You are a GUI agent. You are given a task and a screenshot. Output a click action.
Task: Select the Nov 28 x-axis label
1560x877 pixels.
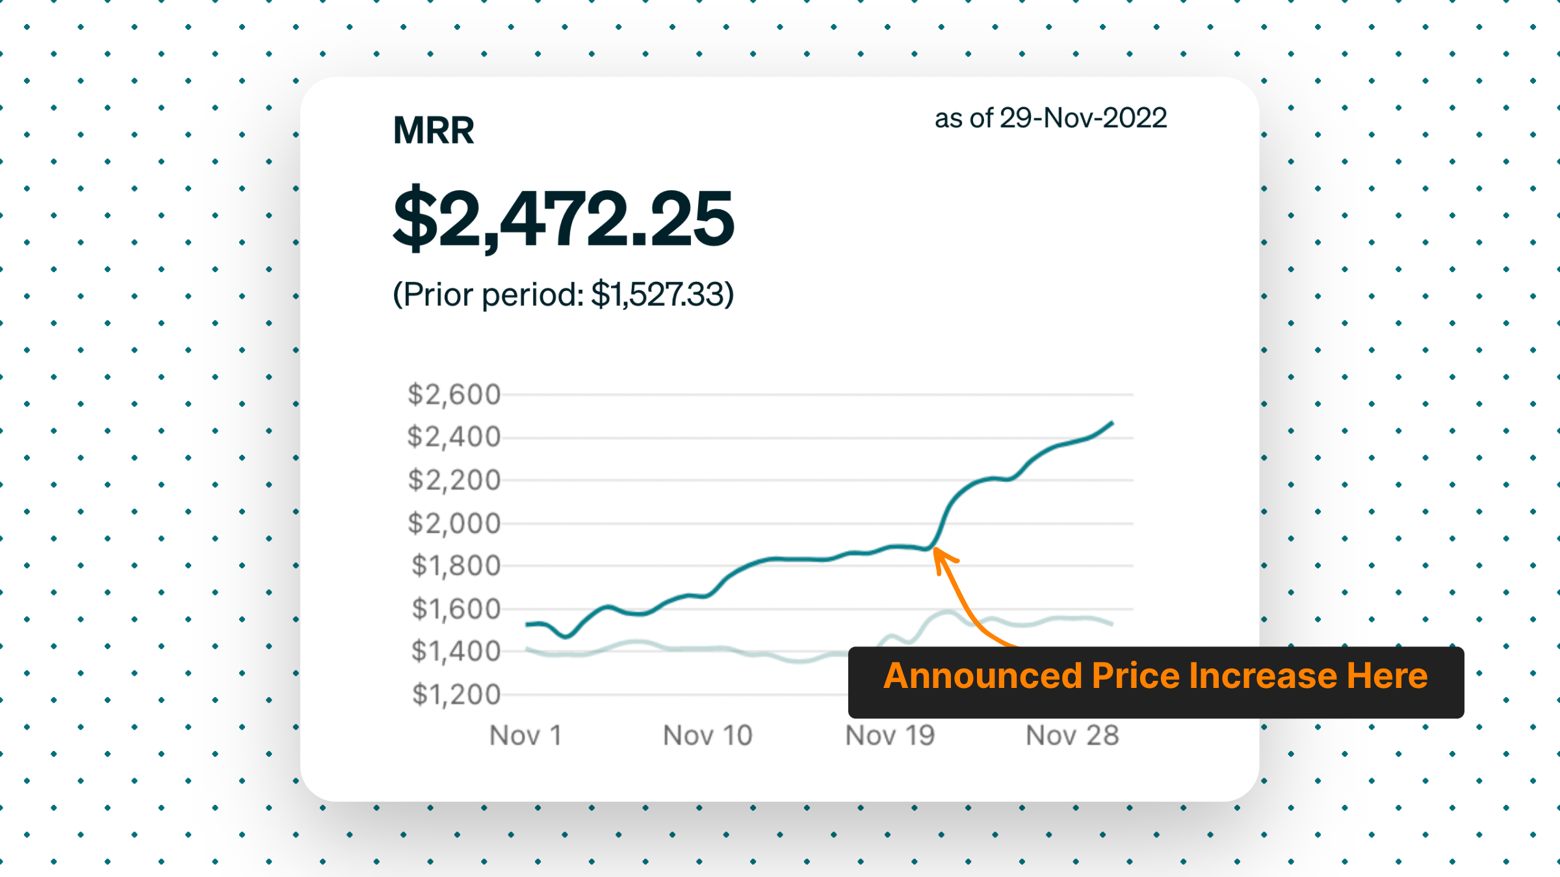click(1072, 736)
